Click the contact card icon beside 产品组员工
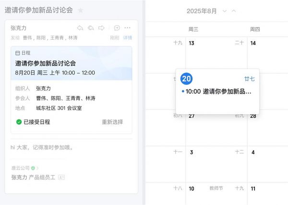The image size is (288, 205). click(61, 177)
